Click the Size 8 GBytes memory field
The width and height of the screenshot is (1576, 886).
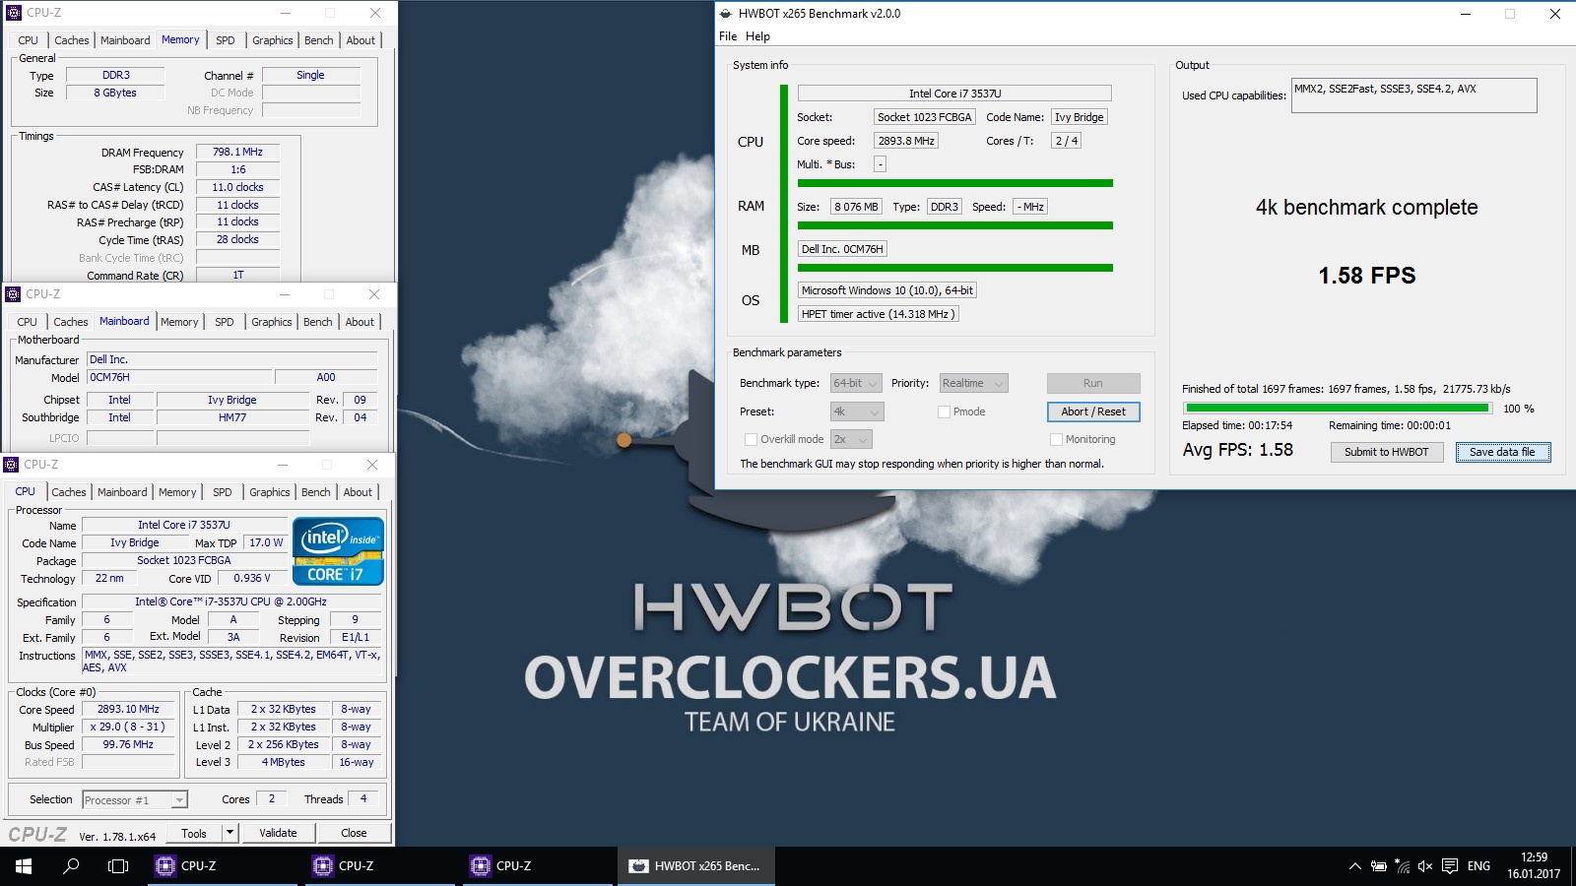pyautogui.click(x=115, y=93)
